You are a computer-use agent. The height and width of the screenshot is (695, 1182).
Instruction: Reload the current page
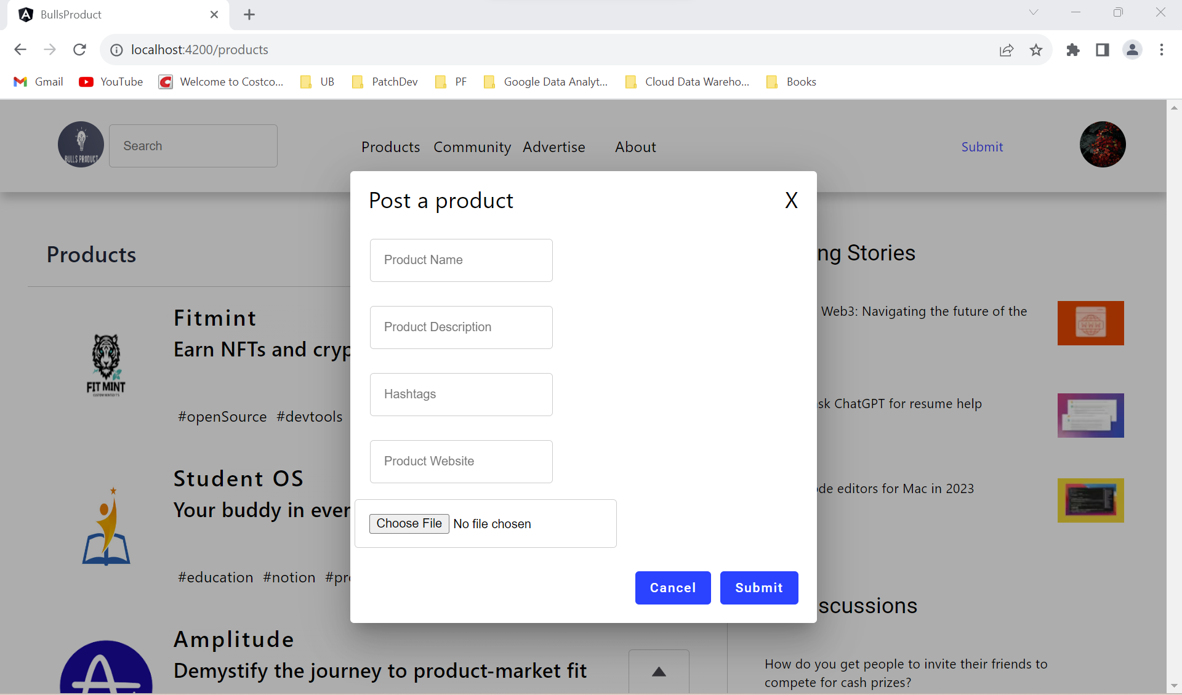pos(79,50)
